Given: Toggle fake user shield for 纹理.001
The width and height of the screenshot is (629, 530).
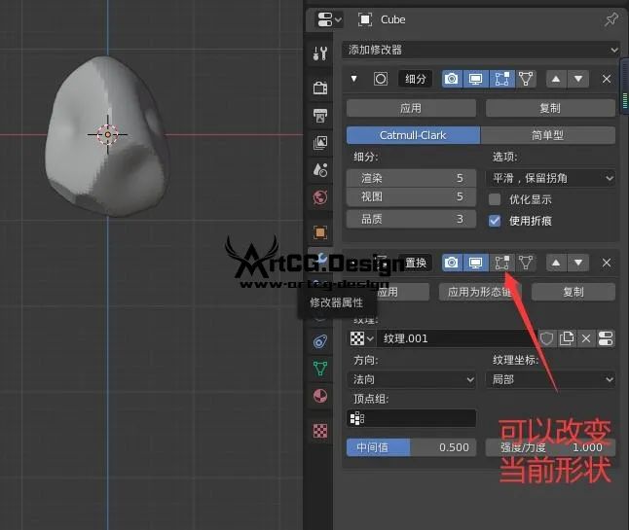Looking at the screenshot, I should point(546,338).
